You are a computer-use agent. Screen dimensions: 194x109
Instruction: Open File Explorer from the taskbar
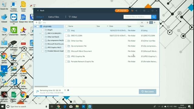[x=77, y=106]
